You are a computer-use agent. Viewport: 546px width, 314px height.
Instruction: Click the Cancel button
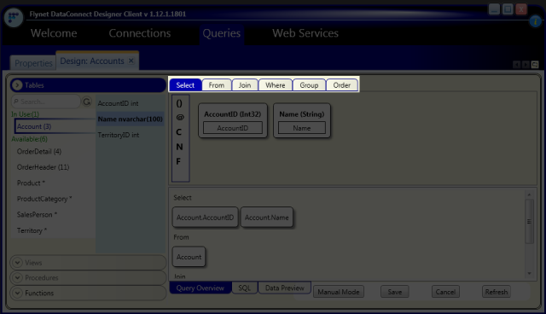pos(445,292)
